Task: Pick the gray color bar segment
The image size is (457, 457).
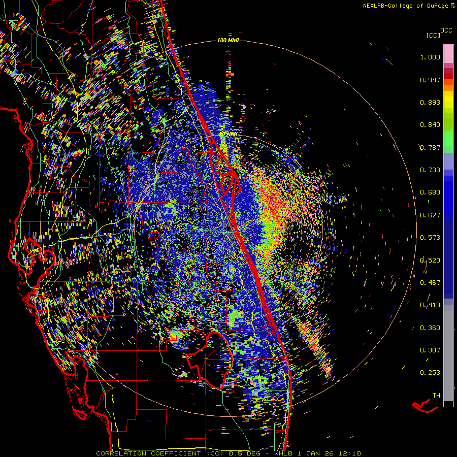Action: (x=448, y=353)
